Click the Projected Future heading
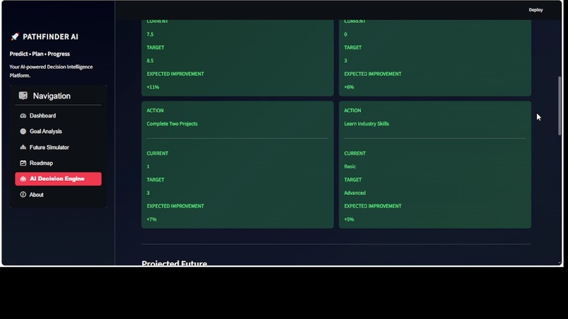 174,263
